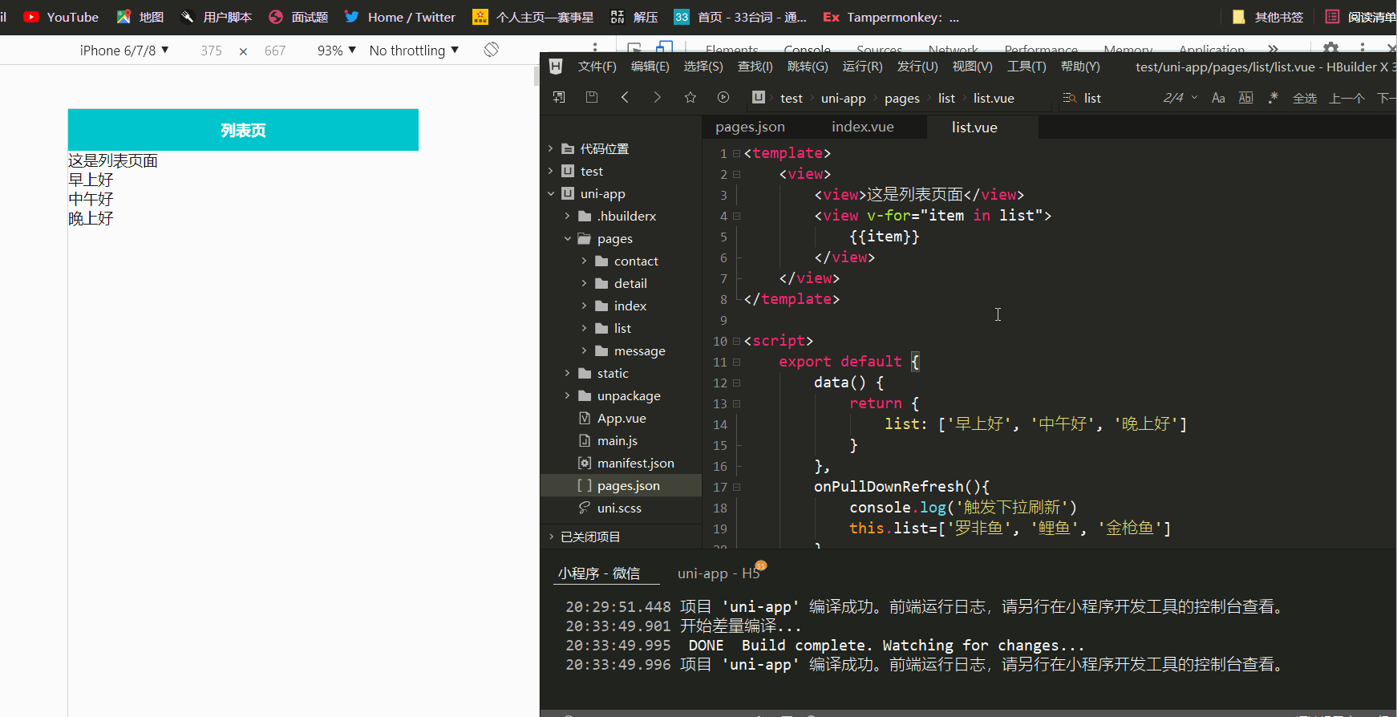Click the main.js file icon
This screenshot has width=1397, height=717.
tap(585, 440)
